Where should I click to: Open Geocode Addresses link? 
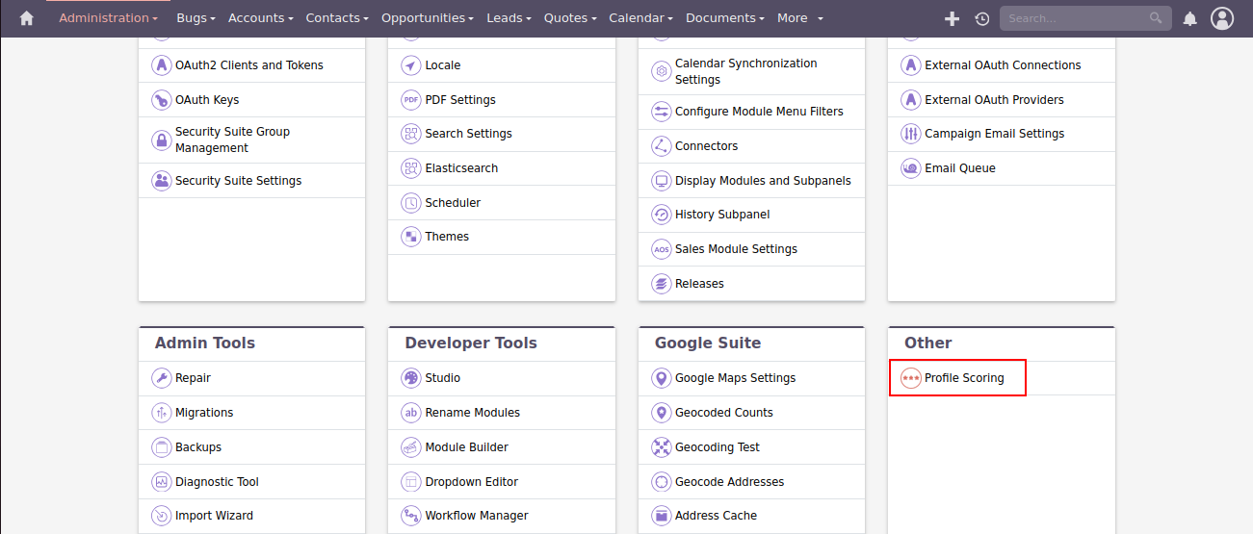pyautogui.click(x=730, y=482)
